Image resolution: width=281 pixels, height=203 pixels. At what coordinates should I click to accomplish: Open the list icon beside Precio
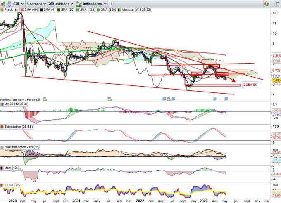17,10
